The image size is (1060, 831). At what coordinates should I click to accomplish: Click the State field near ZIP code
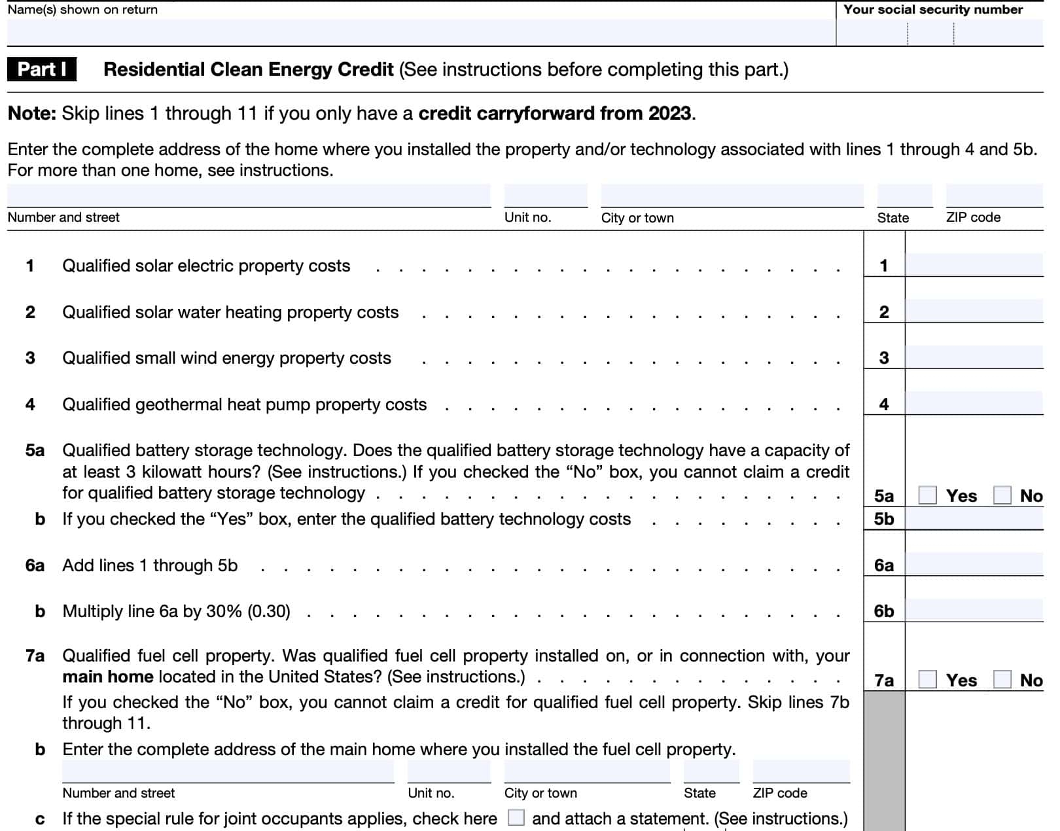tap(905, 193)
